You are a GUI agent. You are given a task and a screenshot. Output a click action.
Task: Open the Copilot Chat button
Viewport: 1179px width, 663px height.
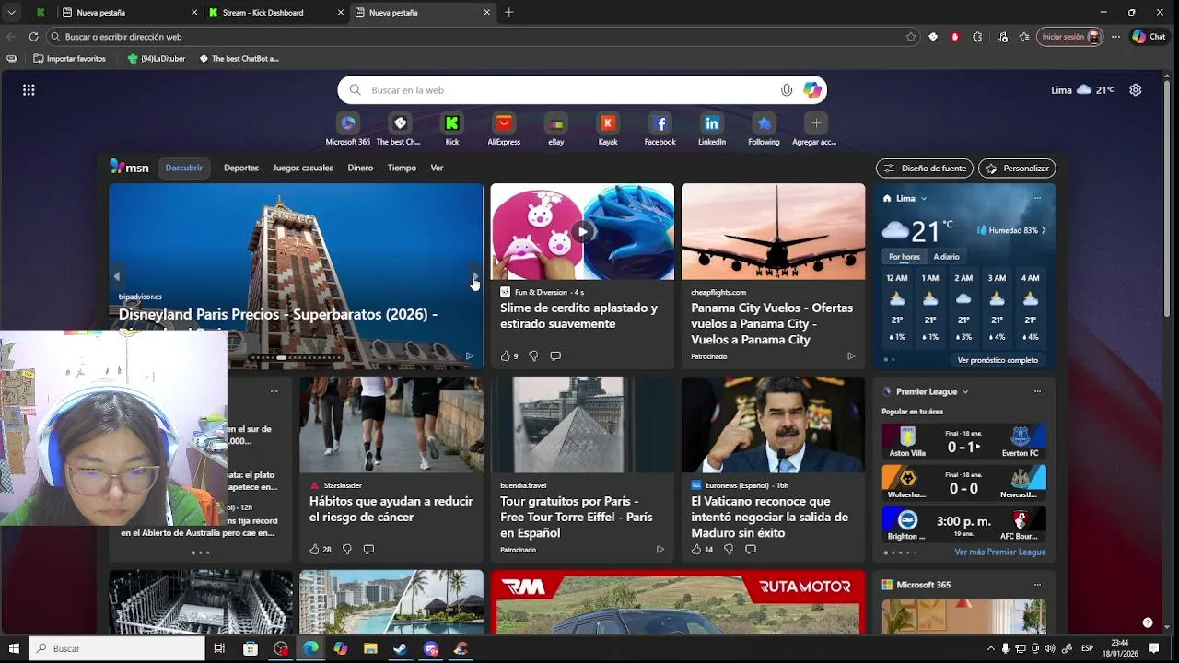click(x=1149, y=37)
